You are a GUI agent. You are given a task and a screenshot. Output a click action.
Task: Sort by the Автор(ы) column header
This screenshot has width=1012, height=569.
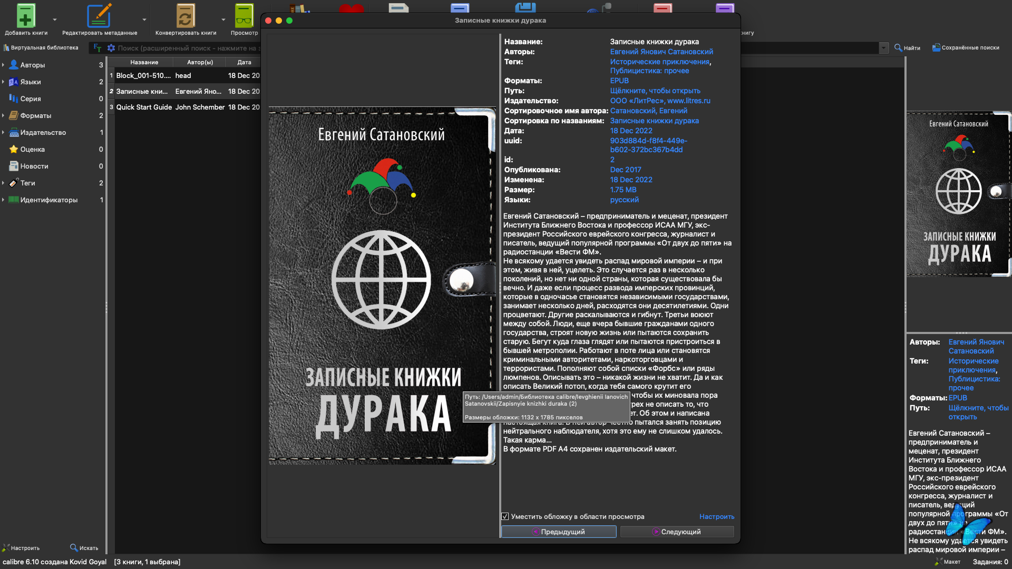point(200,62)
